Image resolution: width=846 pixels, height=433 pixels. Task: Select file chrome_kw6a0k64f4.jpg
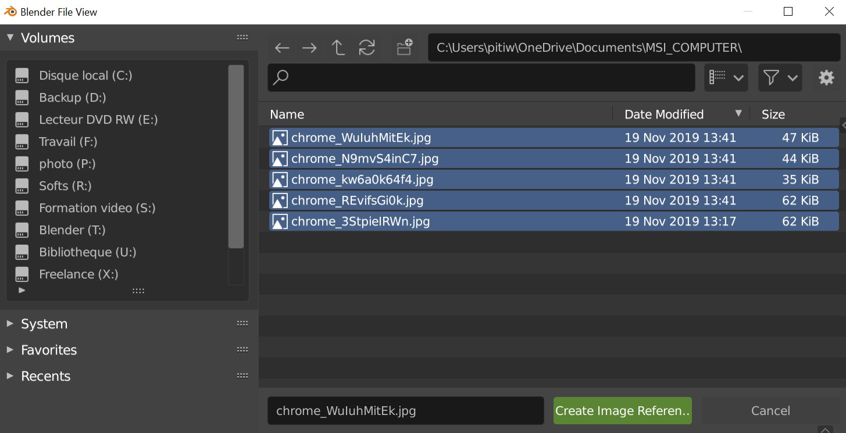point(554,180)
